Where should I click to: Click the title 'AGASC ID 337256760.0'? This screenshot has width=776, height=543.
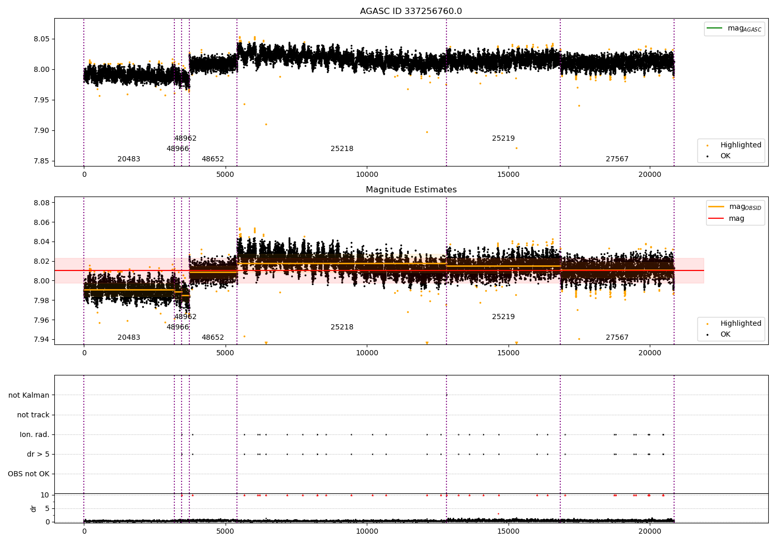click(411, 11)
